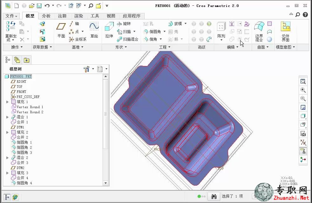Save the model with the floppy icon

click(39, 6)
